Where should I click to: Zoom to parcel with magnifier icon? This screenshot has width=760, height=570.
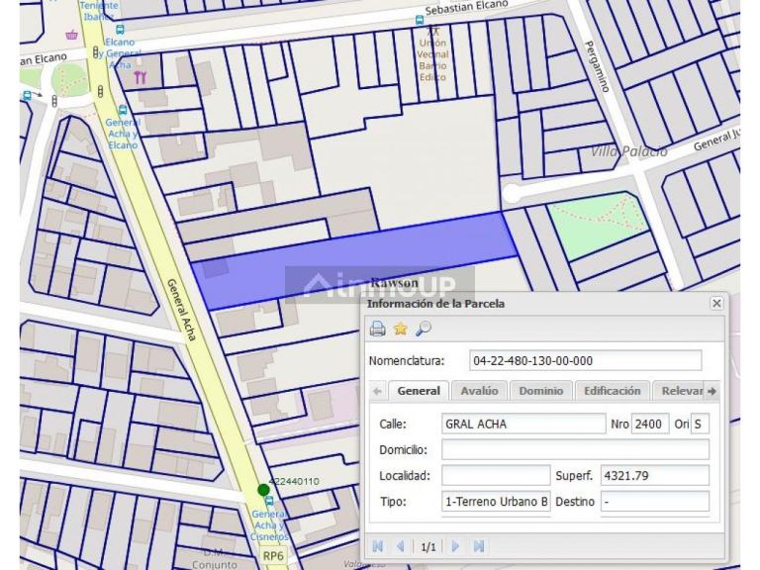click(424, 329)
